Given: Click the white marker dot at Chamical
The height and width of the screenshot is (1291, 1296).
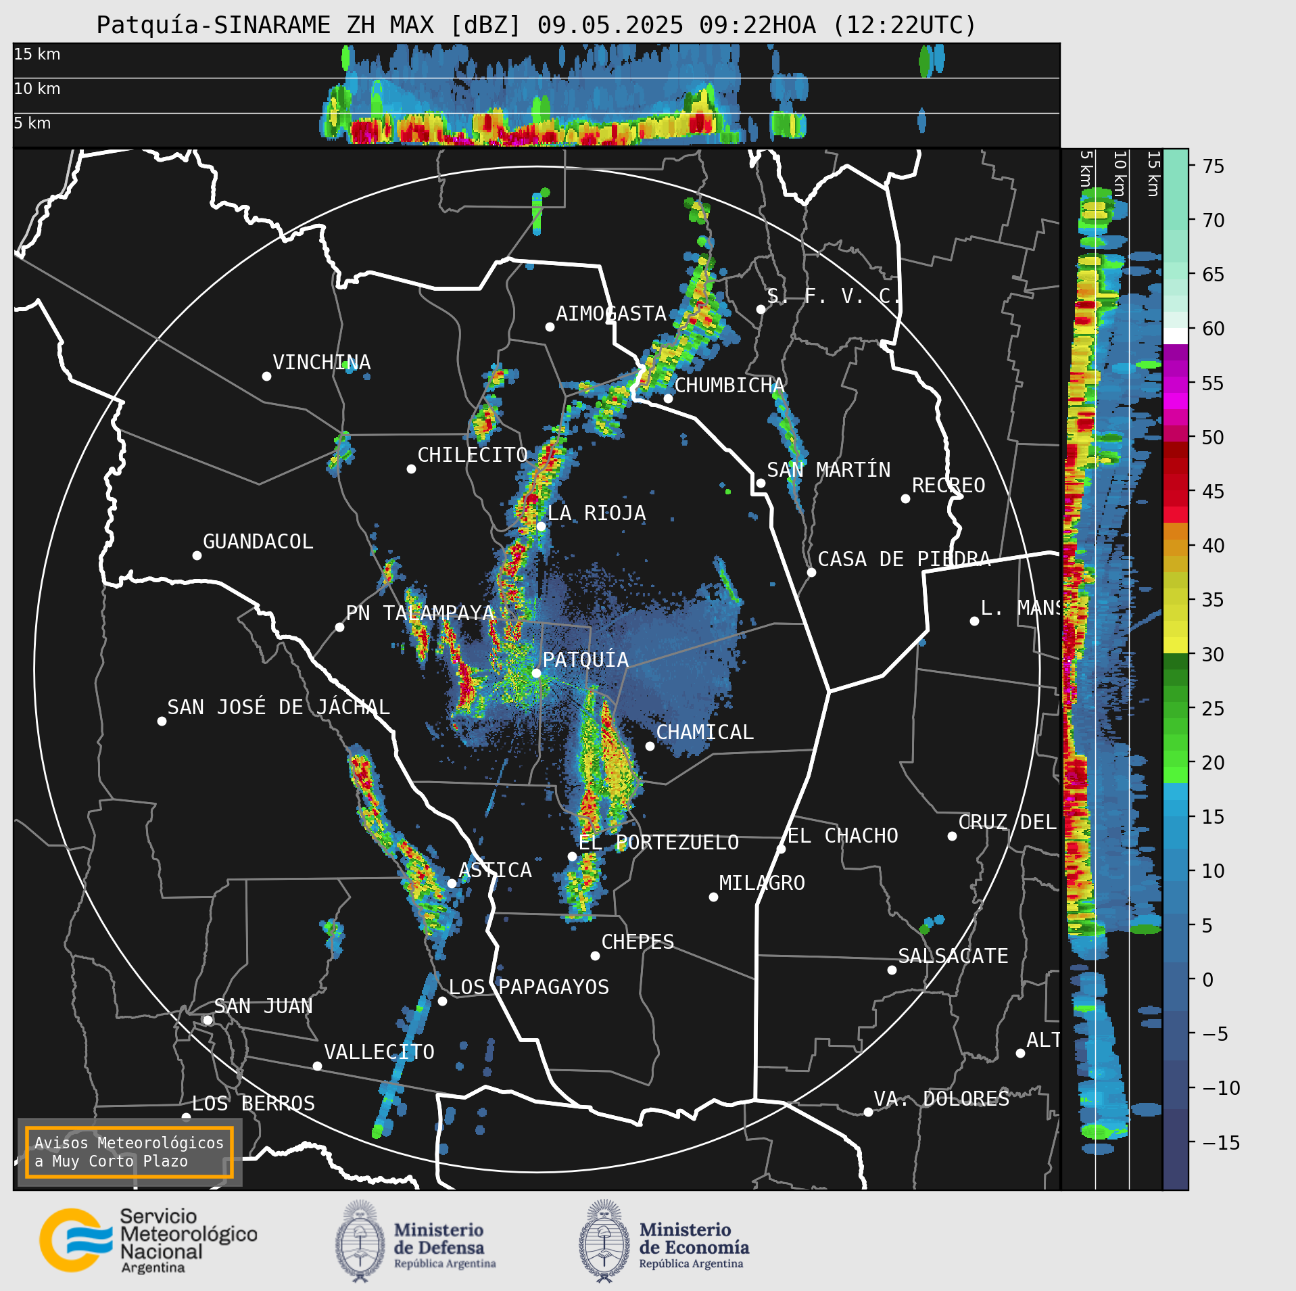Looking at the screenshot, I should [x=650, y=746].
